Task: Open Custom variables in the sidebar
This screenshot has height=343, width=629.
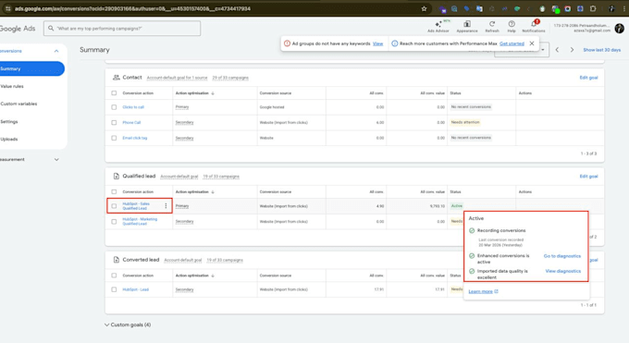Action: click(x=18, y=104)
